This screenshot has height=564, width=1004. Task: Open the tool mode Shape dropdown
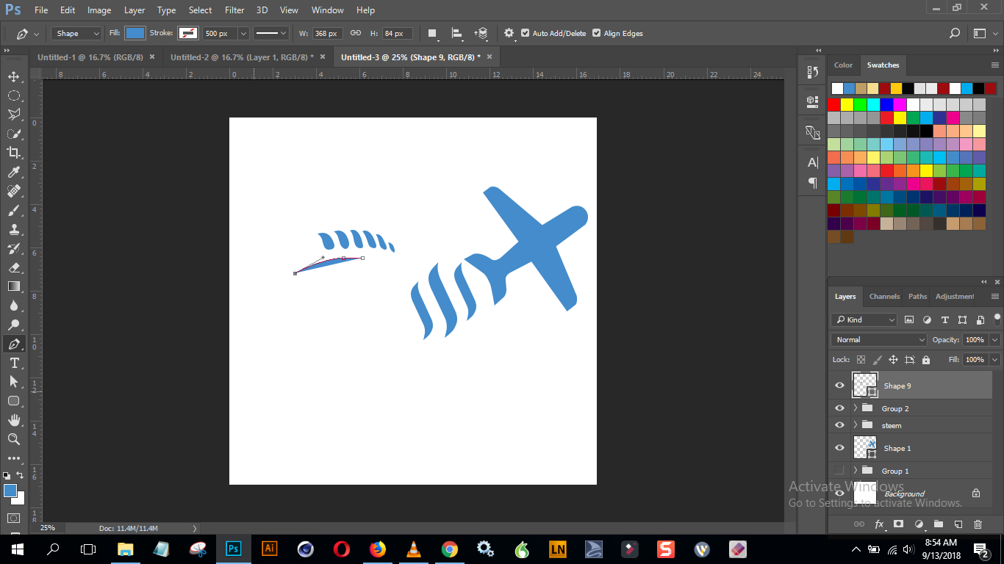[76, 33]
